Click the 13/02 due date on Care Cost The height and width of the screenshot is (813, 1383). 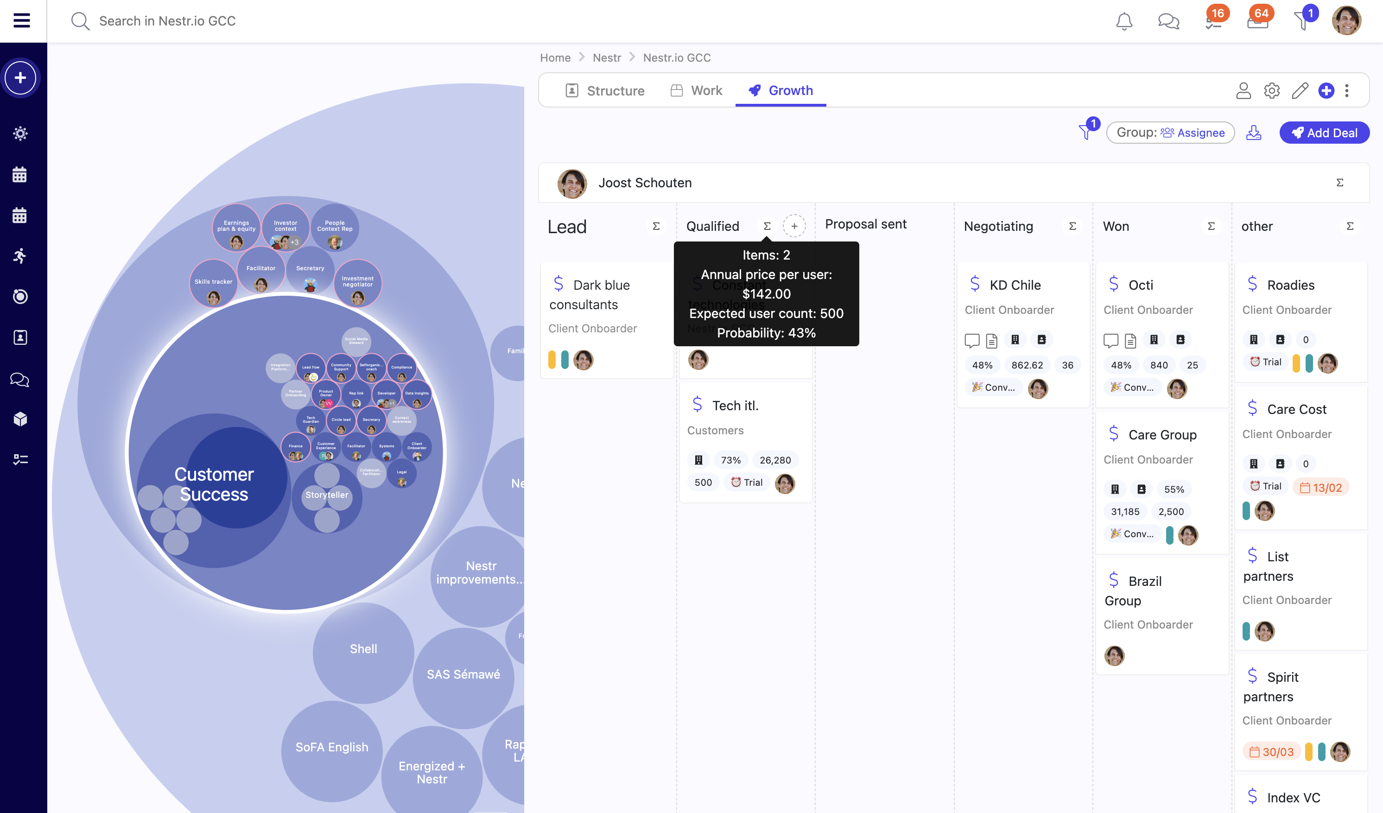pyautogui.click(x=1321, y=488)
